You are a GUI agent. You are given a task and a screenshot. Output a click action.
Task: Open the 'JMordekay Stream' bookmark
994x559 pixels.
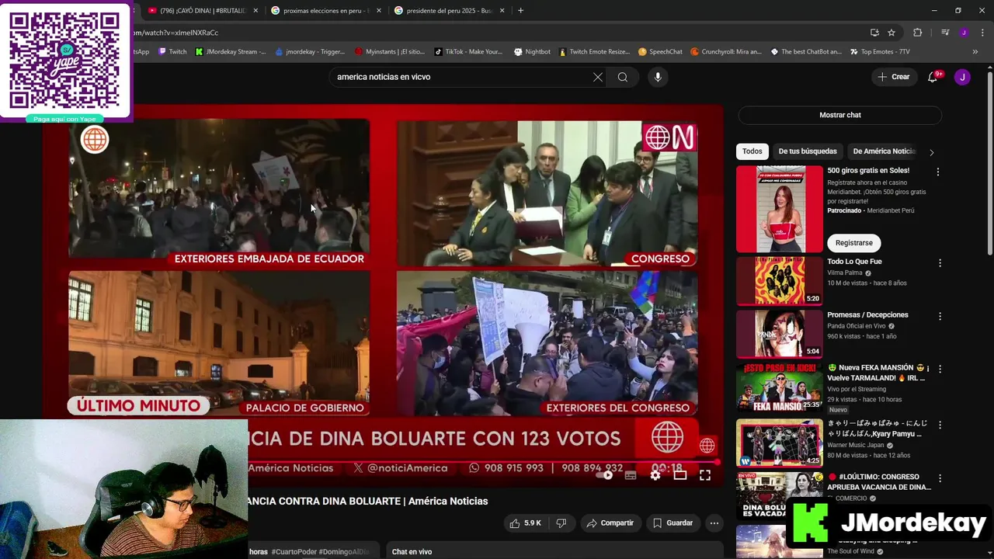tap(231, 52)
